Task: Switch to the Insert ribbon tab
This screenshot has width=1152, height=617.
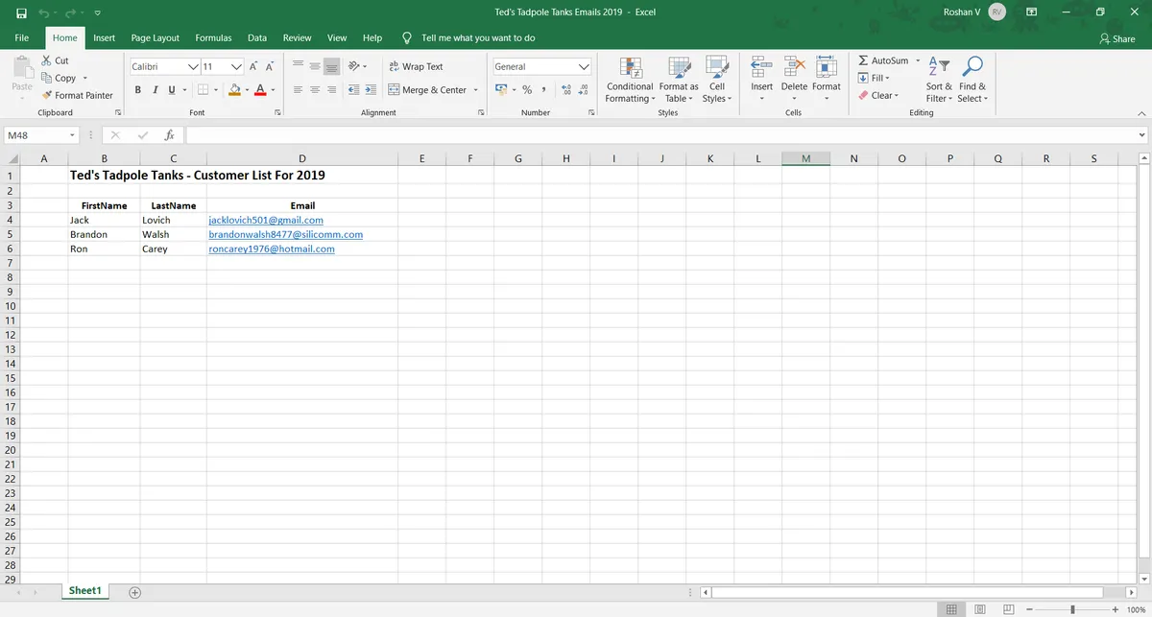Action: (x=105, y=38)
